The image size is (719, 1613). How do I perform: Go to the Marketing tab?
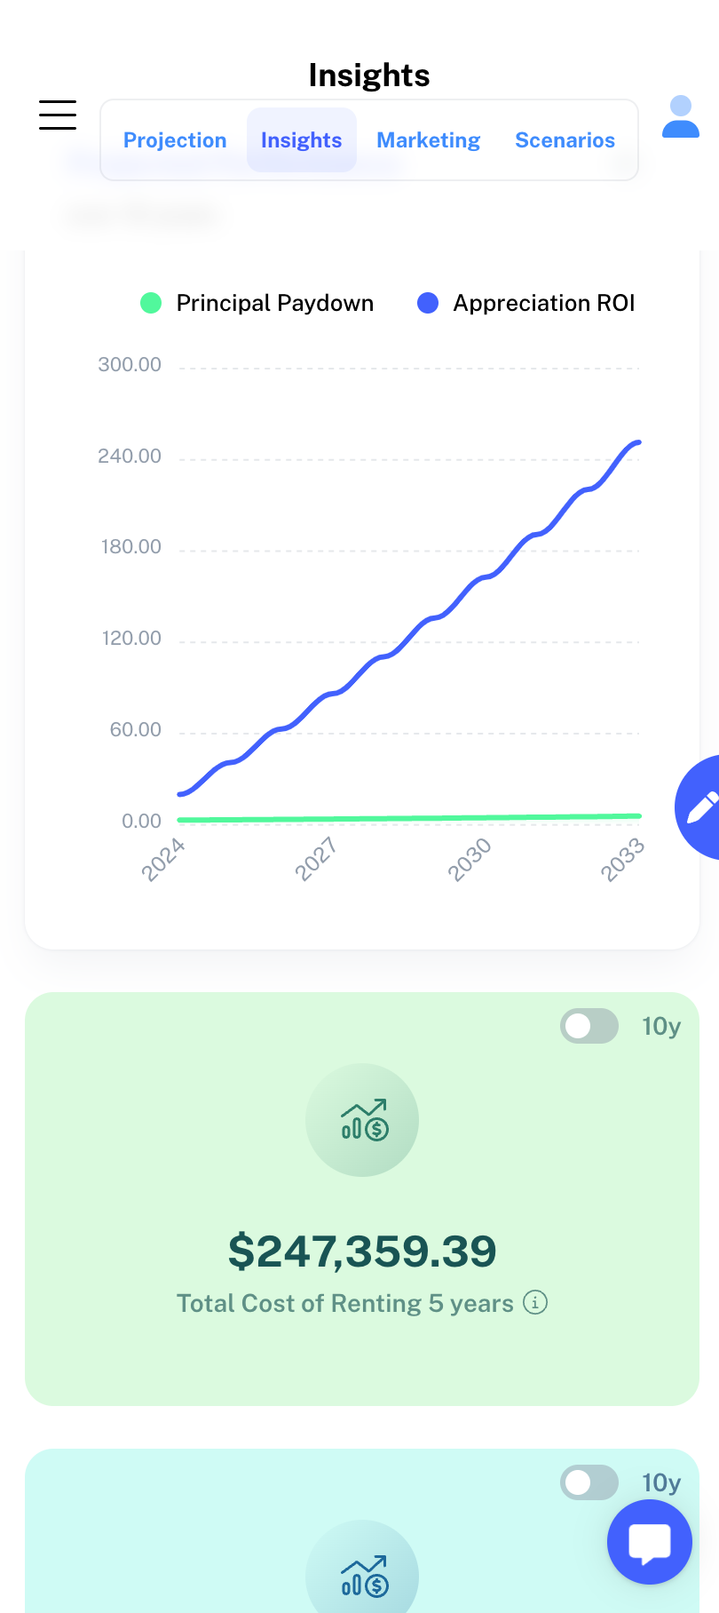(429, 140)
